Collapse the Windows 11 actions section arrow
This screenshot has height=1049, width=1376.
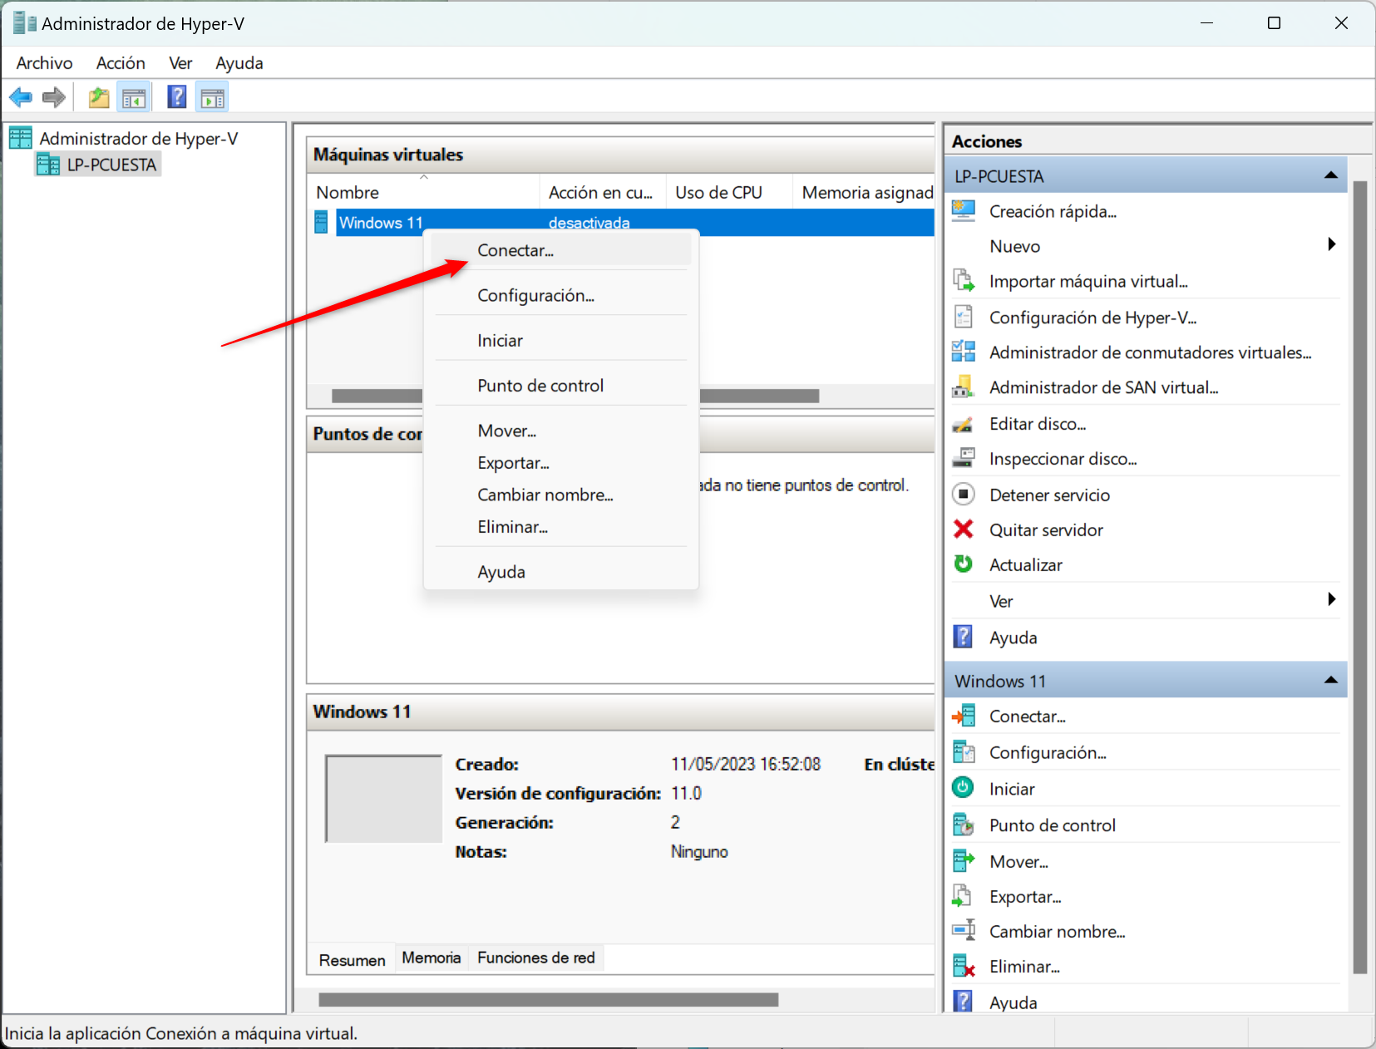coord(1330,680)
